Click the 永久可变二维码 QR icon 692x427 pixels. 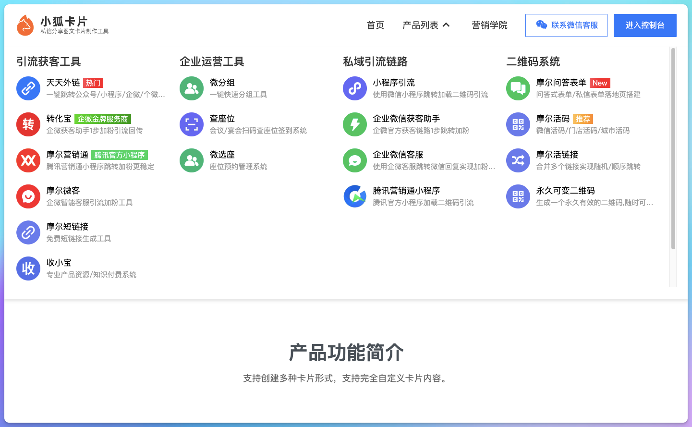518,196
